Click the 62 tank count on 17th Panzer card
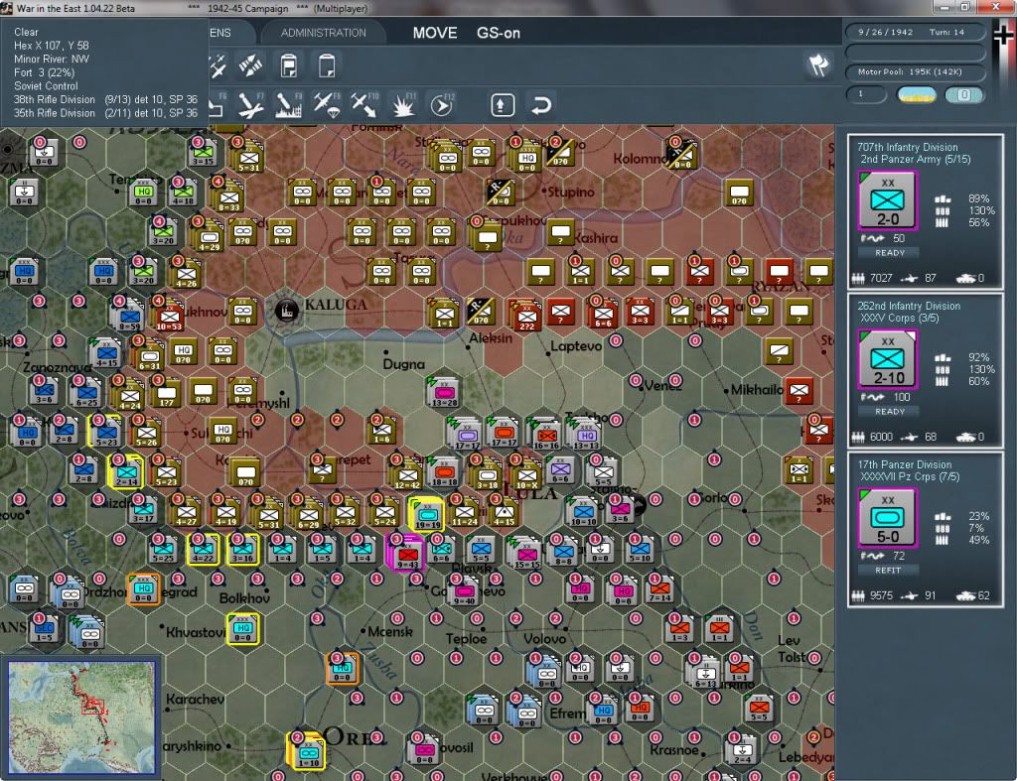Image resolution: width=1017 pixels, height=781 pixels. (x=984, y=595)
